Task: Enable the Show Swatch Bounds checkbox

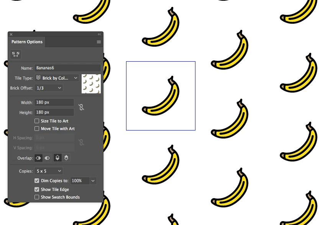Action: [37, 197]
